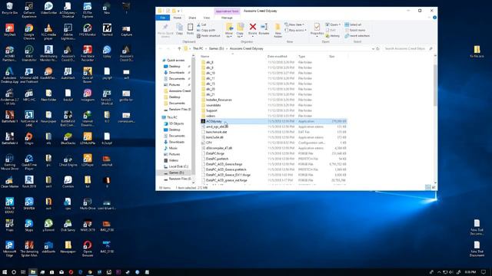Click Paste shortcut in the ribbon

click(208, 36)
